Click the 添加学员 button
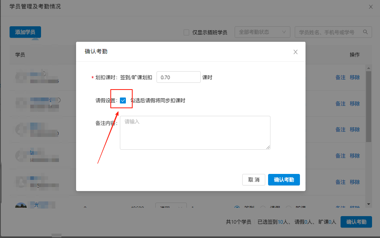 coord(25,32)
